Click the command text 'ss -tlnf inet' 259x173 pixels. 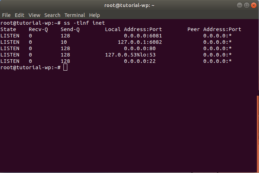84,23
